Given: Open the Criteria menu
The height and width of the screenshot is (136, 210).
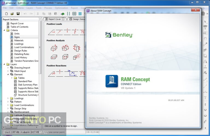Looking at the screenshot, I should click(20, 8).
